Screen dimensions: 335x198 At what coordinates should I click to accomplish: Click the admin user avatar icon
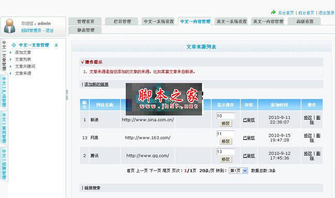point(10,26)
